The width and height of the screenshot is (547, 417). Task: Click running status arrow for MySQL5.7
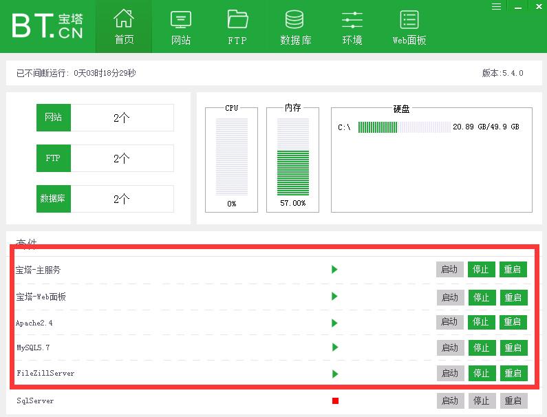pyautogui.click(x=335, y=347)
